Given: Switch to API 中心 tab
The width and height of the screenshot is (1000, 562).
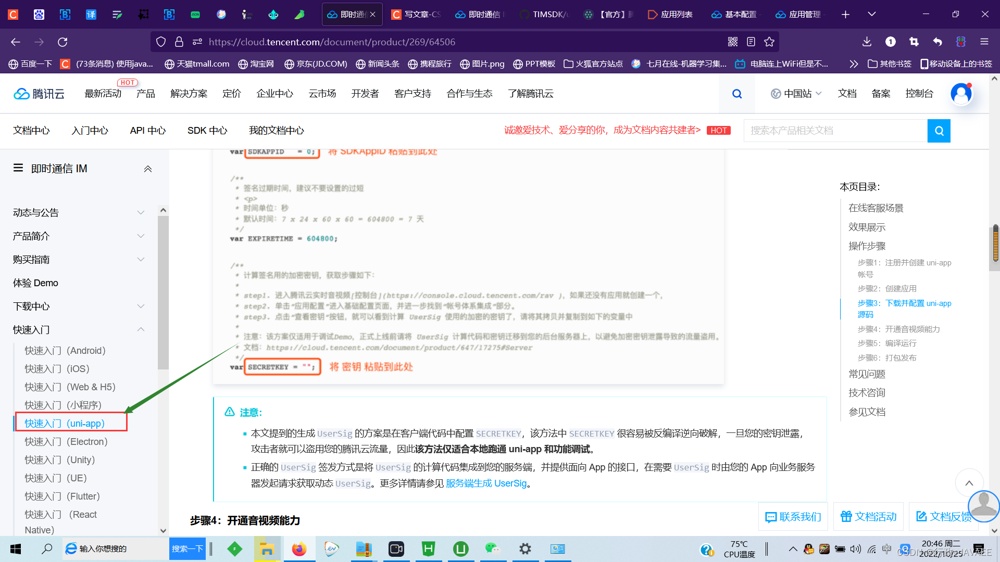Looking at the screenshot, I should point(148,131).
